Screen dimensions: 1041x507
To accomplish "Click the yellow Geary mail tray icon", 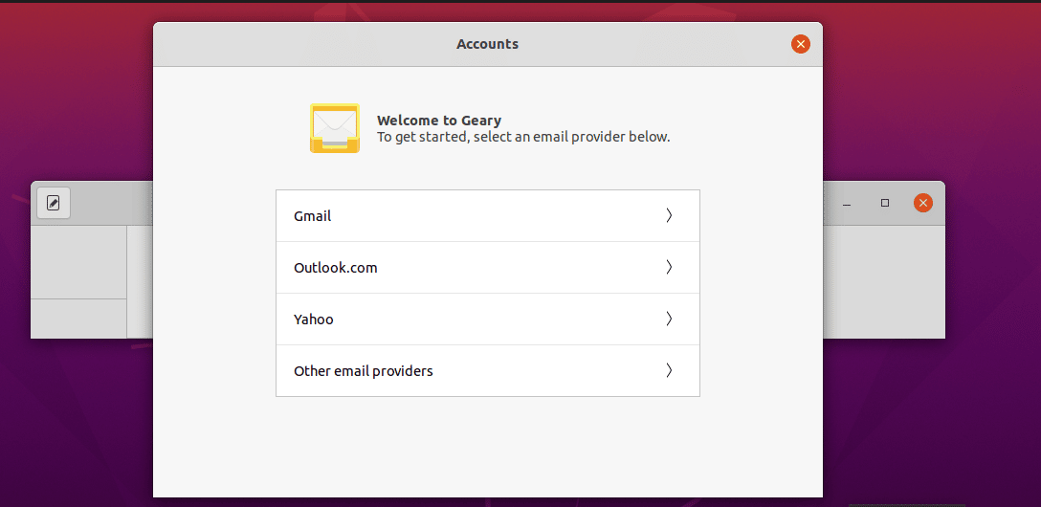I will (335, 129).
